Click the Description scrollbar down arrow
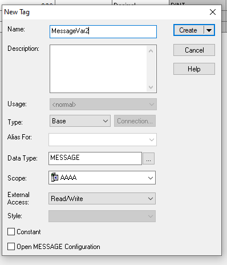Viewport: 227px width, 265px height. coord(151,87)
